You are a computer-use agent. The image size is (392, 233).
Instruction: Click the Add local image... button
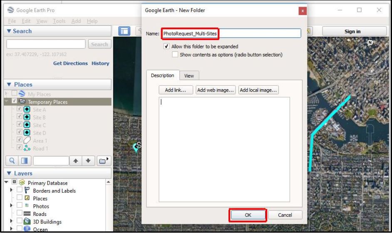[258, 90]
